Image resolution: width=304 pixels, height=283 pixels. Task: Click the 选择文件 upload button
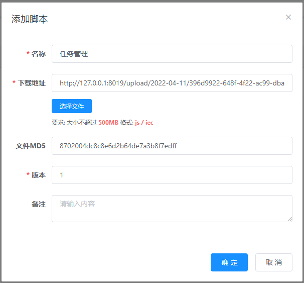[72, 106]
